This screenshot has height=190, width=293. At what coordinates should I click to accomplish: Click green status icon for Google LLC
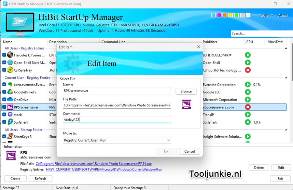(x=248, y=92)
